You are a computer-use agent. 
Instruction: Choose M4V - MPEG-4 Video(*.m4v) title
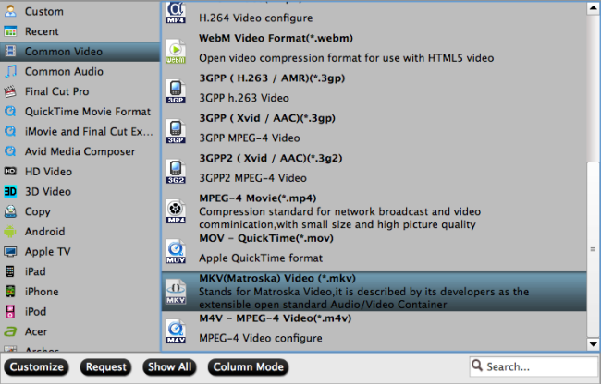pos(275,318)
